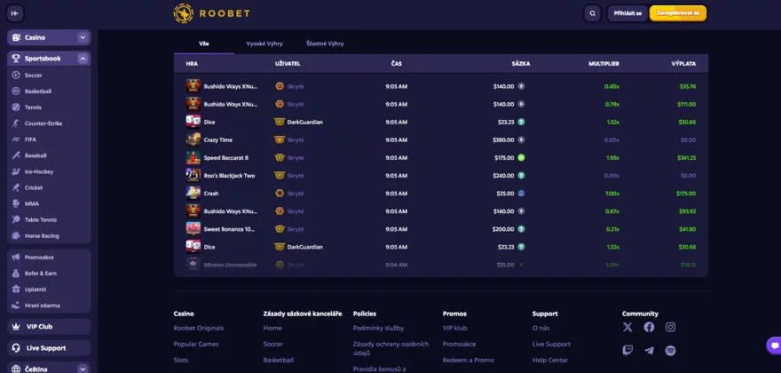Click the search magnifier icon in header
Viewport: 781px width, 373px height.
[593, 13]
